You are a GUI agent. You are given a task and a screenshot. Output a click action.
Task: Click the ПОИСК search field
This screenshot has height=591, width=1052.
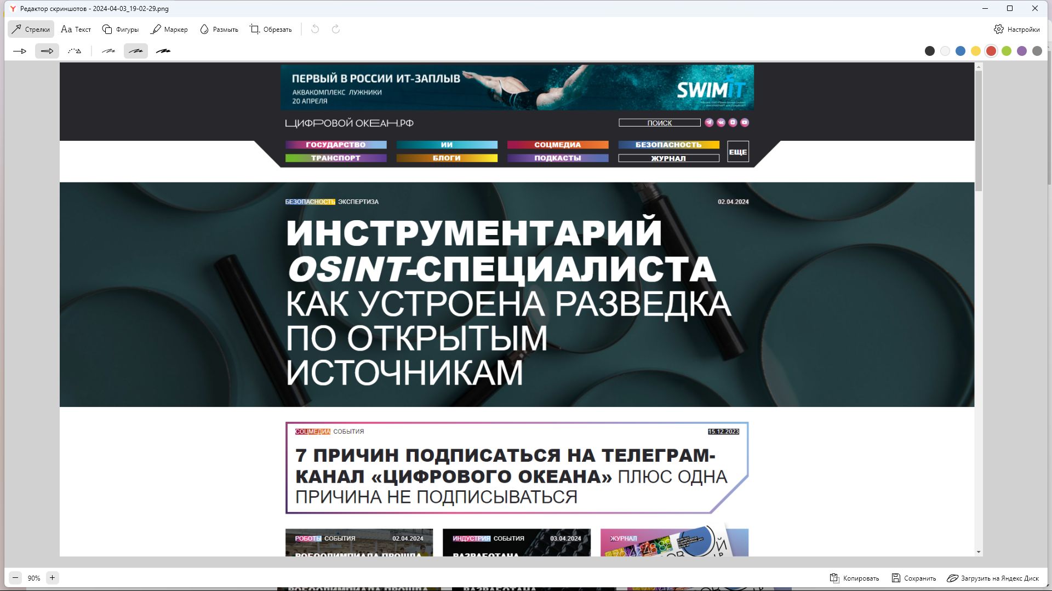[660, 123]
